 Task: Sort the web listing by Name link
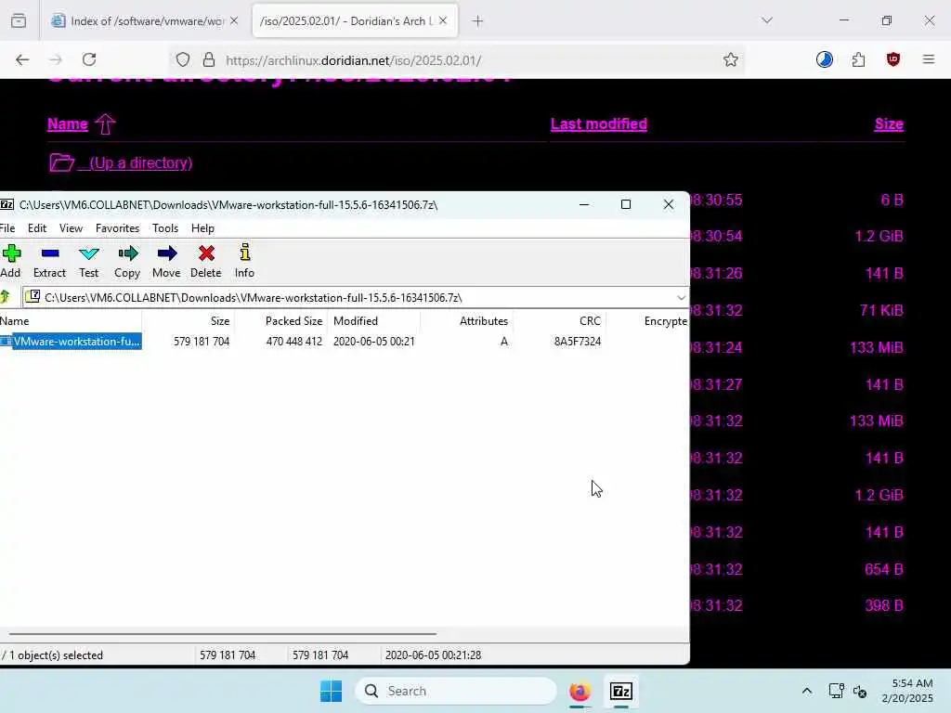(x=68, y=123)
